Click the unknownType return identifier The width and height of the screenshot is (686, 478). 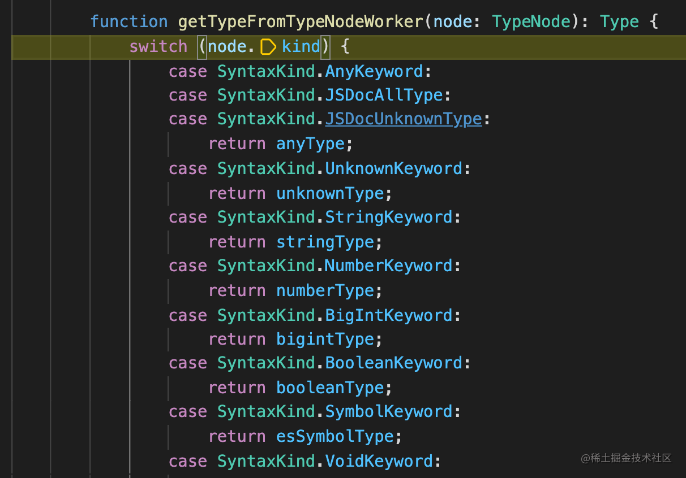coord(330,193)
